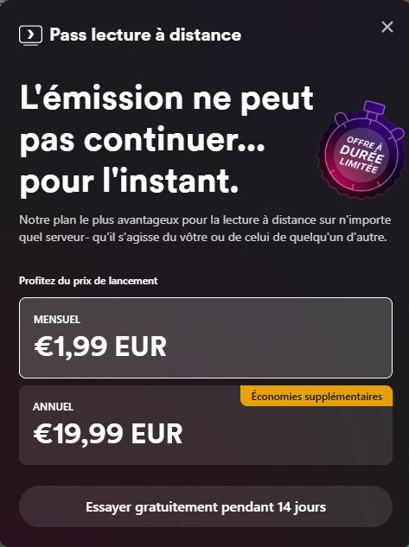Start the 14-day free trial

pyautogui.click(x=206, y=506)
